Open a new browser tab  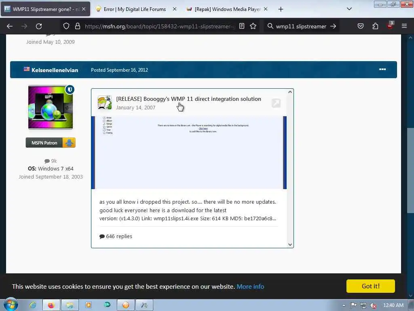click(281, 9)
